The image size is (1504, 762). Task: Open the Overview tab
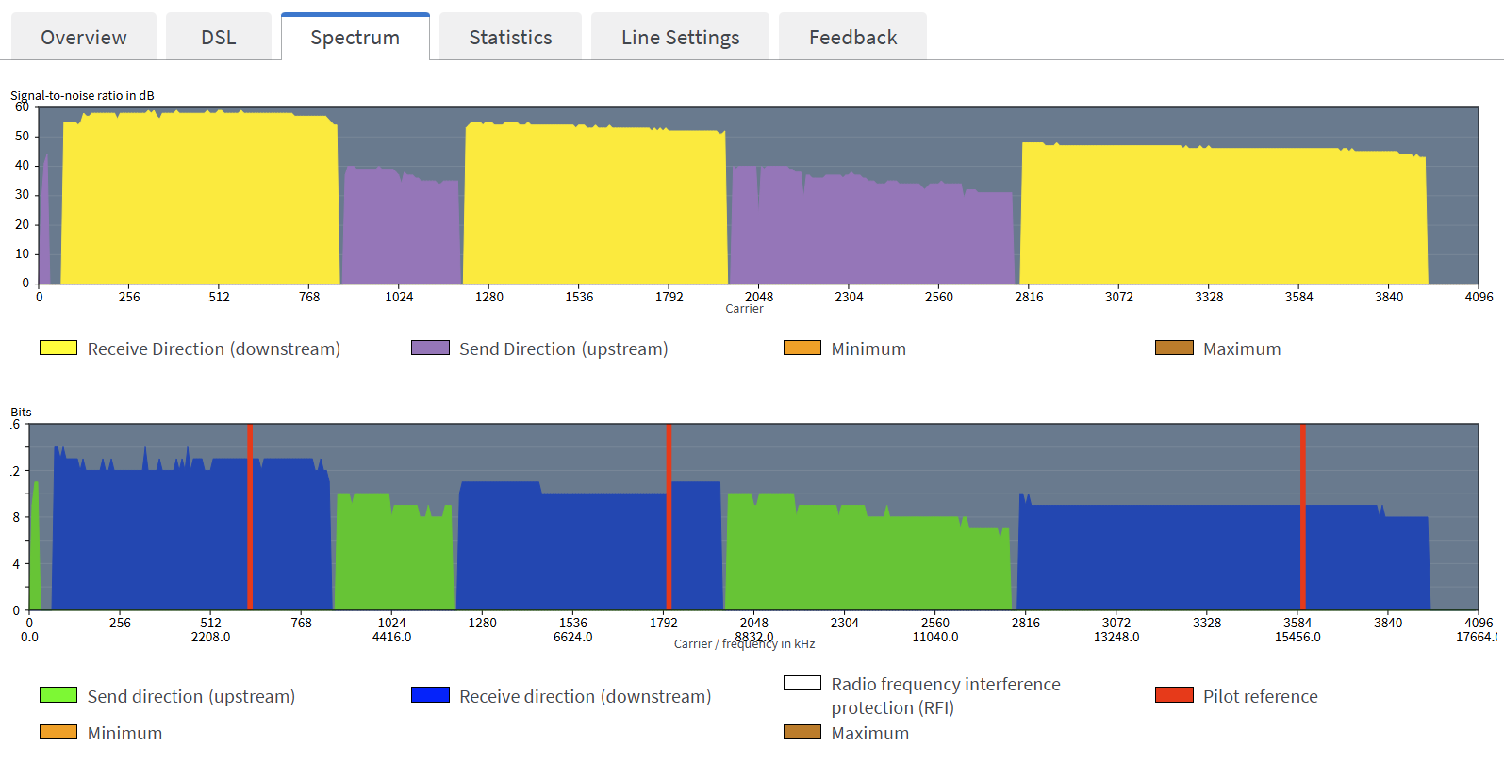pos(83,38)
